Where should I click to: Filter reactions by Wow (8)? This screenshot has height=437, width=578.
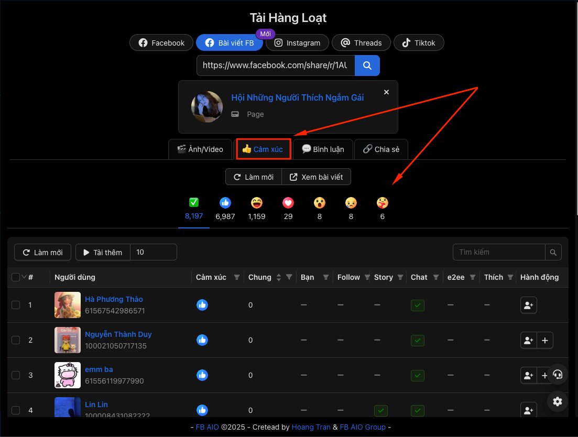[x=319, y=209]
